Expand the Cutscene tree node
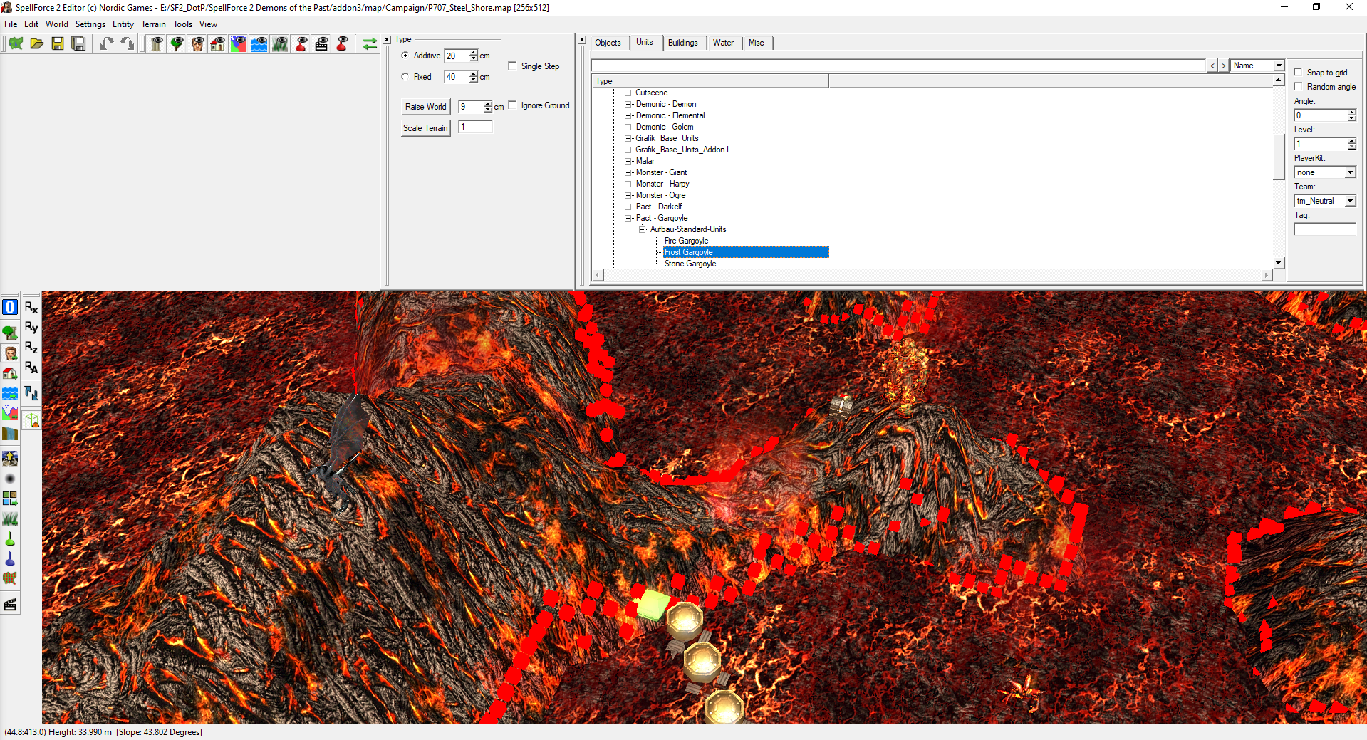This screenshot has width=1367, height=740. [x=628, y=93]
